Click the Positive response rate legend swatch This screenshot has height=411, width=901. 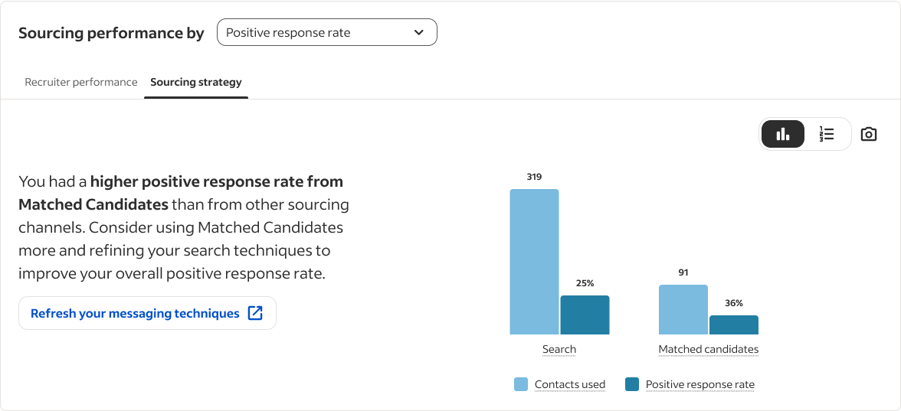click(631, 384)
